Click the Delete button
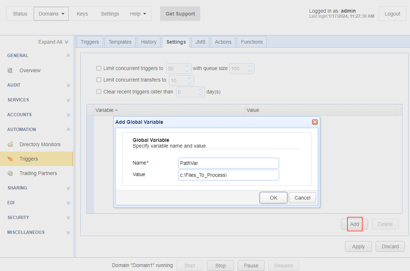410x271 pixels. [x=385, y=224]
